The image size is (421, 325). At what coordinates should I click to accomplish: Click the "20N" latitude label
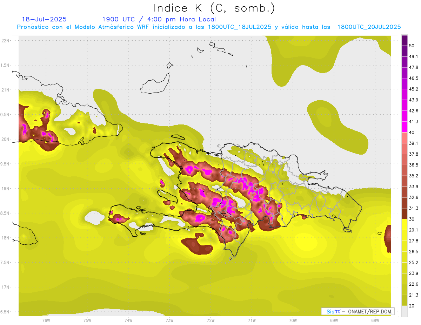[x=6, y=139]
